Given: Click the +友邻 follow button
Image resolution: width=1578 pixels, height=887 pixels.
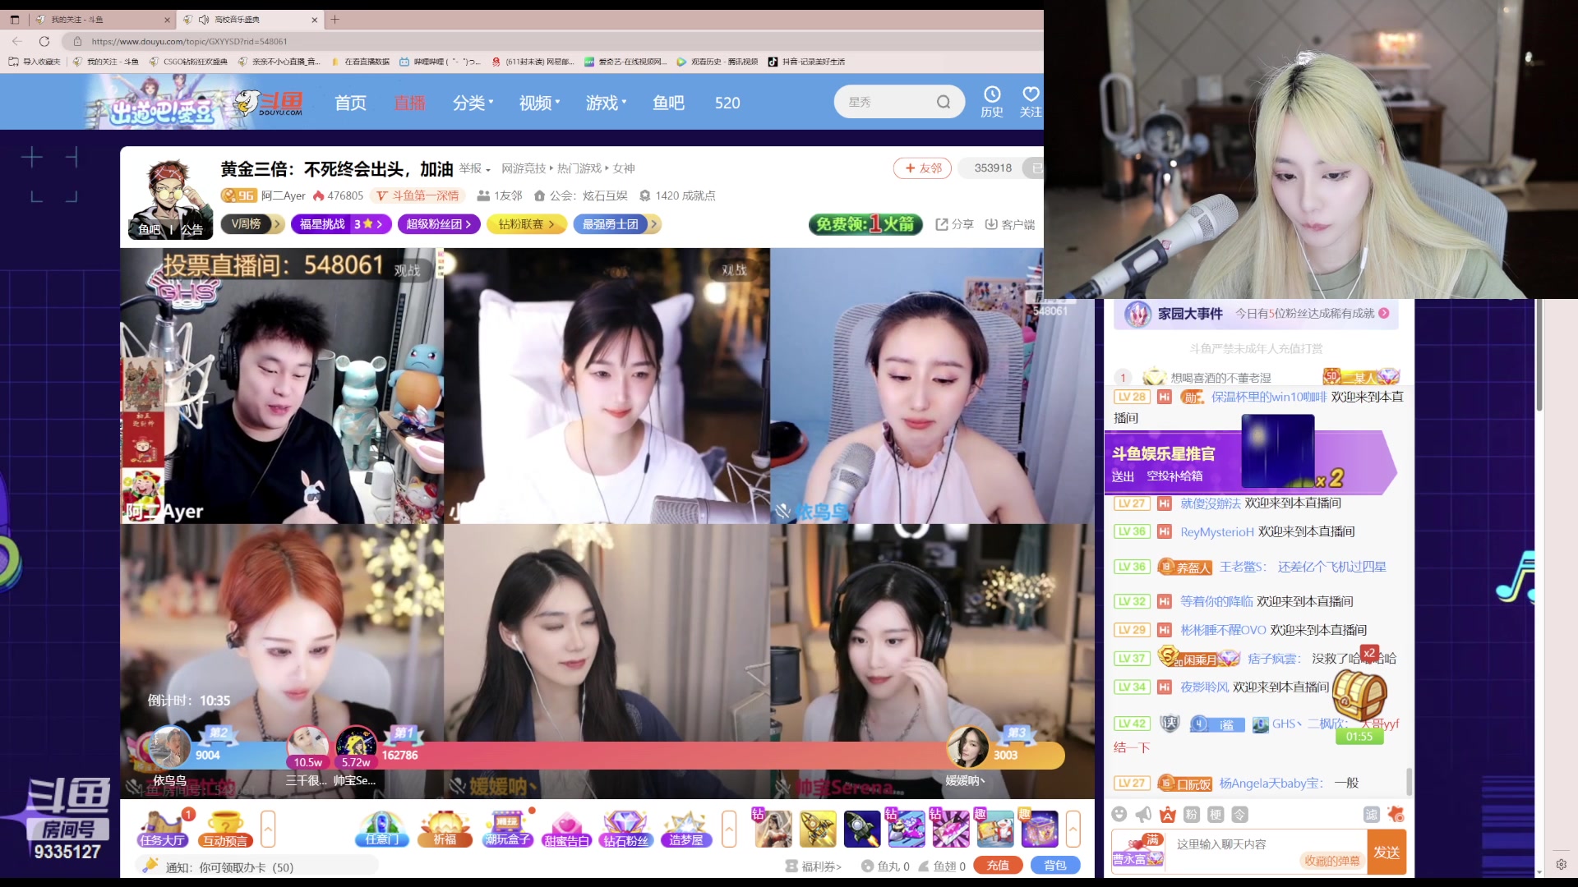Looking at the screenshot, I should coord(922,168).
